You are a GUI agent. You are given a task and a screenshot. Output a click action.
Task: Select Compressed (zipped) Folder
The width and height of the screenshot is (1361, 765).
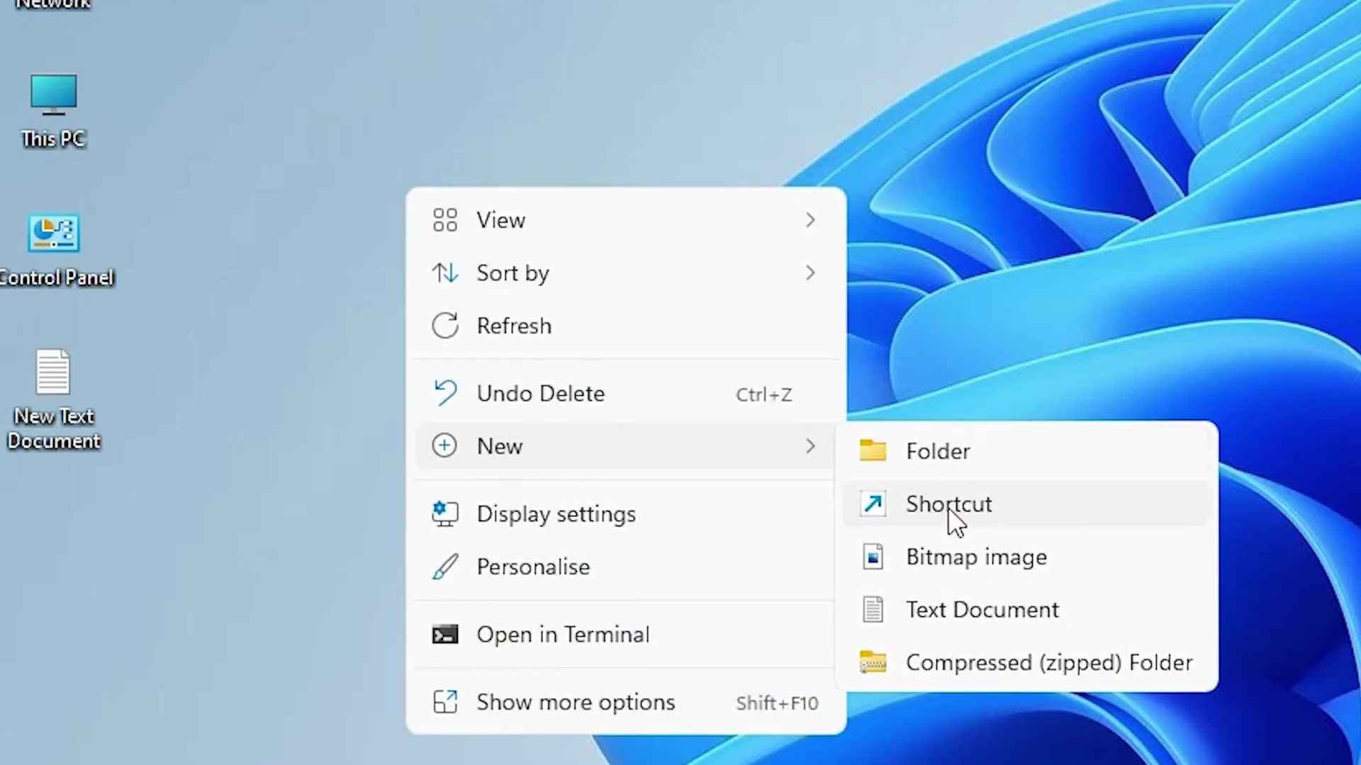coord(1048,662)
